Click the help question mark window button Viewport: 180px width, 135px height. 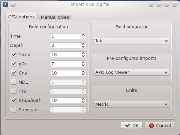151,4
